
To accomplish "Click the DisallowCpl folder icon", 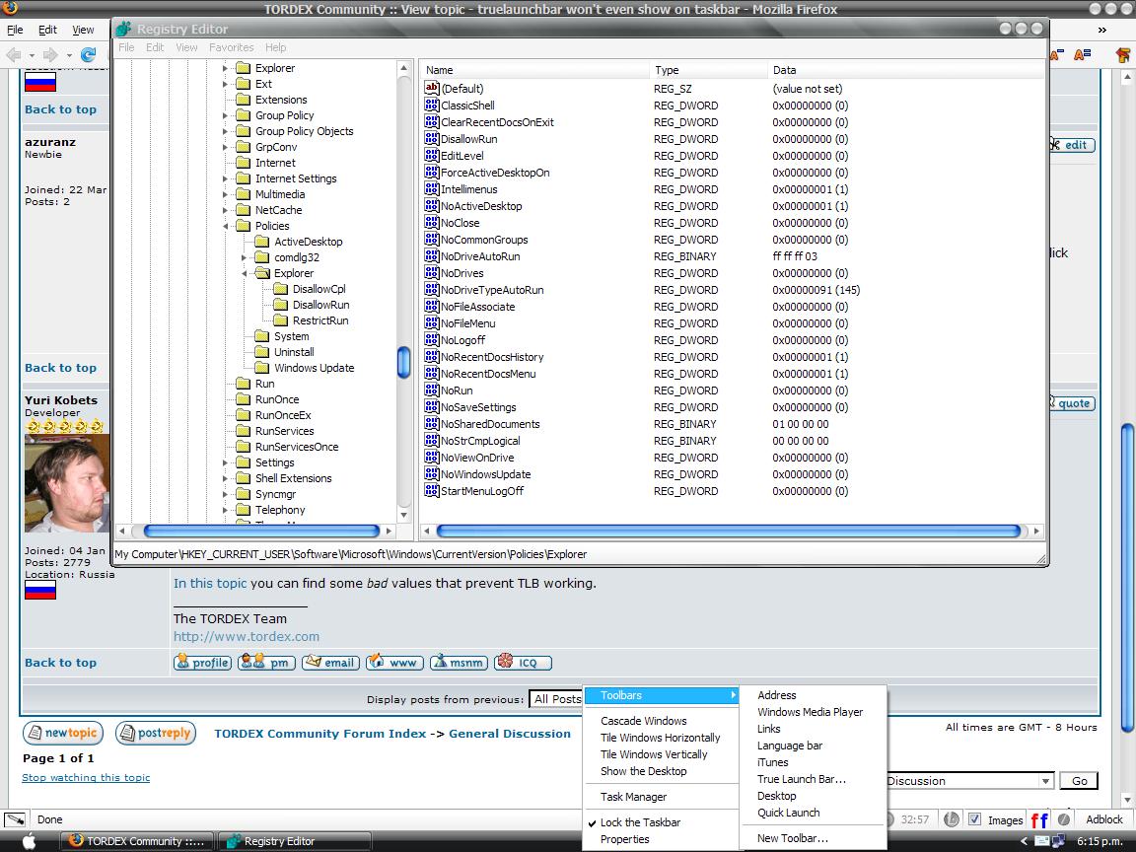I will [281, 289].
